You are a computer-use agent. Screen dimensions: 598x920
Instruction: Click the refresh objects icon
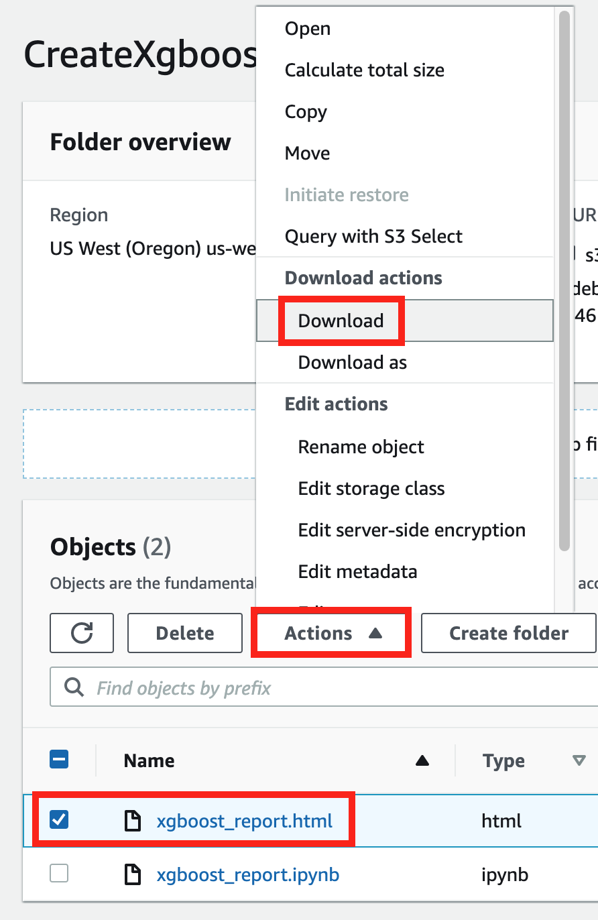pos(81,633)
